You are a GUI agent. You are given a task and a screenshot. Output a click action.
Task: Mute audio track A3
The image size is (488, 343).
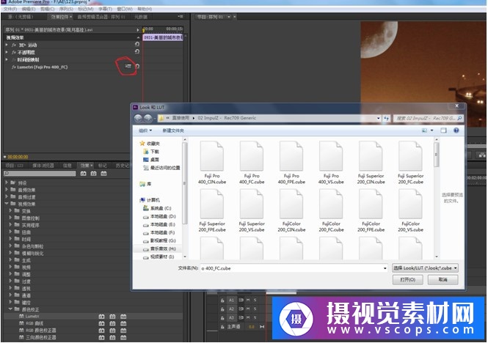point(248,317)
